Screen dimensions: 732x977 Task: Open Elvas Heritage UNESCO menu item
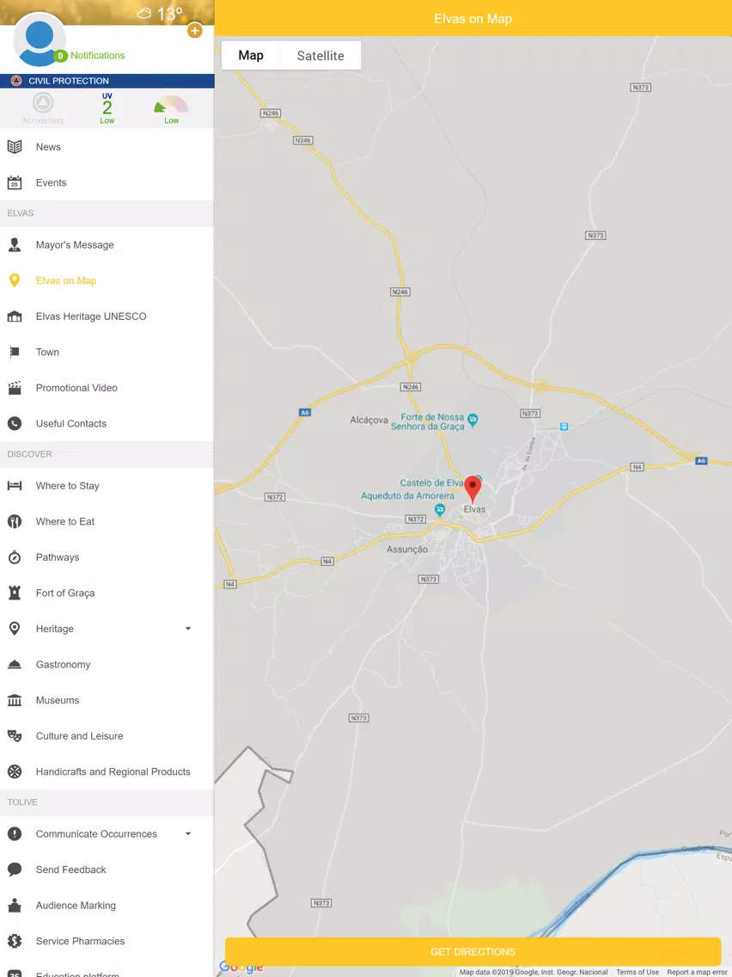pyautogui.click(x=107, y=316)
